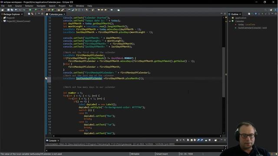Click the editor vertical scrollbar thumb
This screenshot has width=278, height=156.
tap(224, 72)
